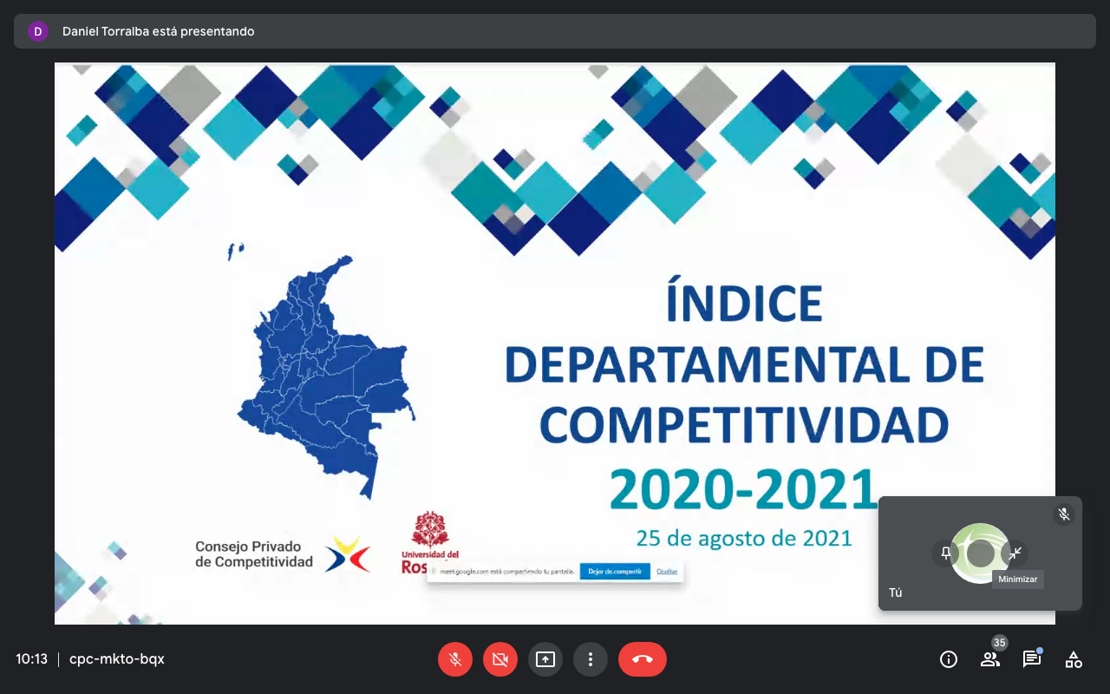The image size is (1110, 694).
Task: Click the grid layout icon on your tile
Action: point(981,553)
